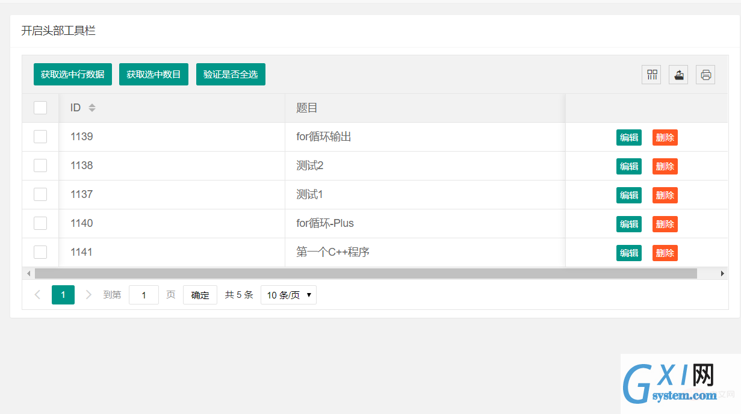This screenshot has height=414, width=741.
Task: Click 编辑 for for循环输出 row
Action: point(629,137)
